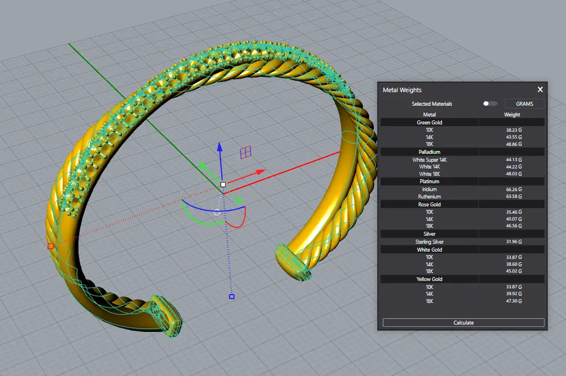The height and width of the screenshot is (376, 566).
Task: Click the 48.03 G weight value
Action: pos(513,174)
